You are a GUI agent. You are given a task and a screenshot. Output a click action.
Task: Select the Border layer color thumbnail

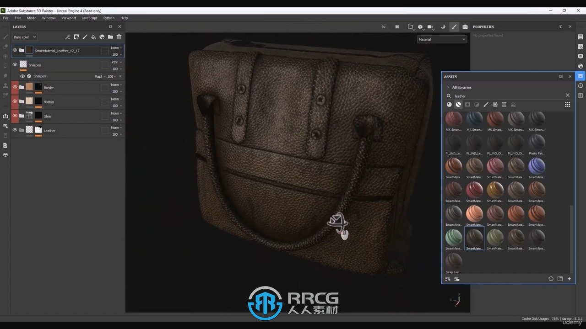[29, 87]
